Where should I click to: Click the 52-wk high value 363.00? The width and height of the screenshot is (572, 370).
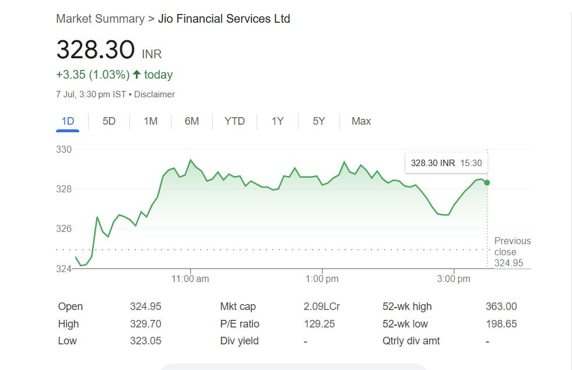[501, 306]
